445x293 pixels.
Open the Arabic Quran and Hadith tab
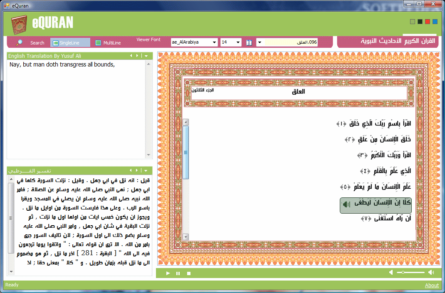(x=398, y=41)
